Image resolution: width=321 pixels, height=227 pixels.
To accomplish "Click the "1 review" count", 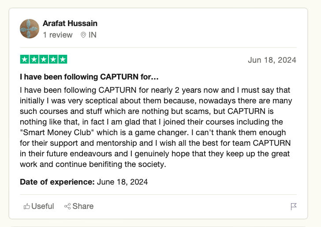I will click(57, 35).
